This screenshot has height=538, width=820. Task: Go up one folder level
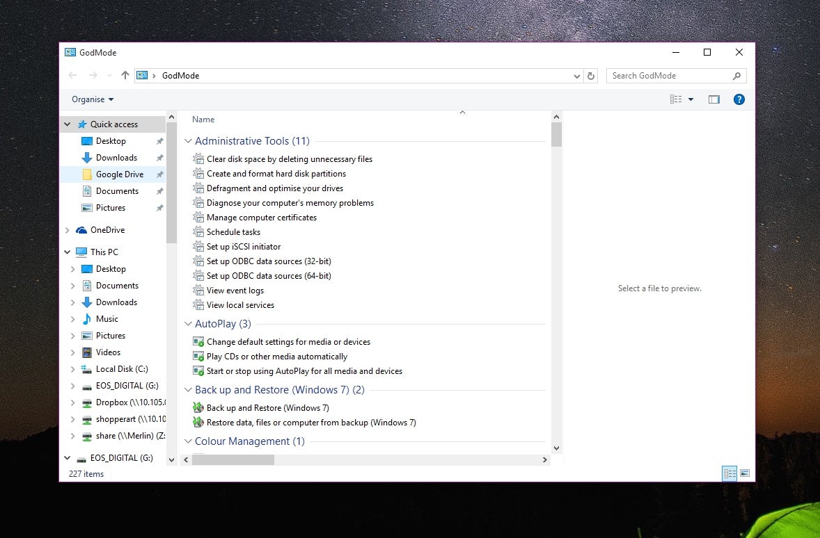125,75
